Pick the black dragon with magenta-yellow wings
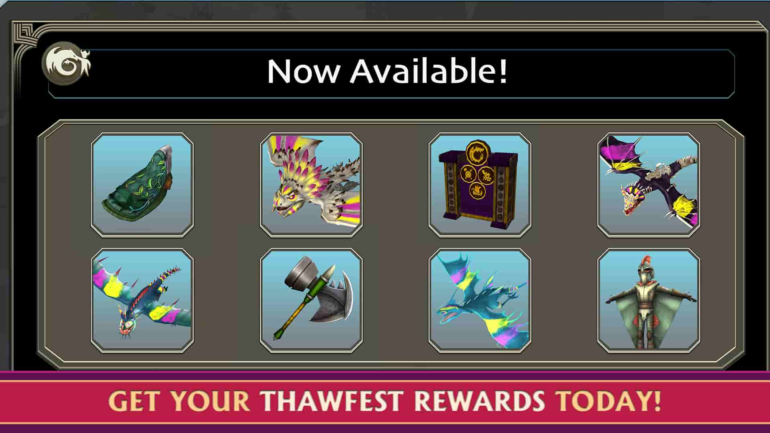Viewport: 770px width, 433px height. tap(649, 185)
